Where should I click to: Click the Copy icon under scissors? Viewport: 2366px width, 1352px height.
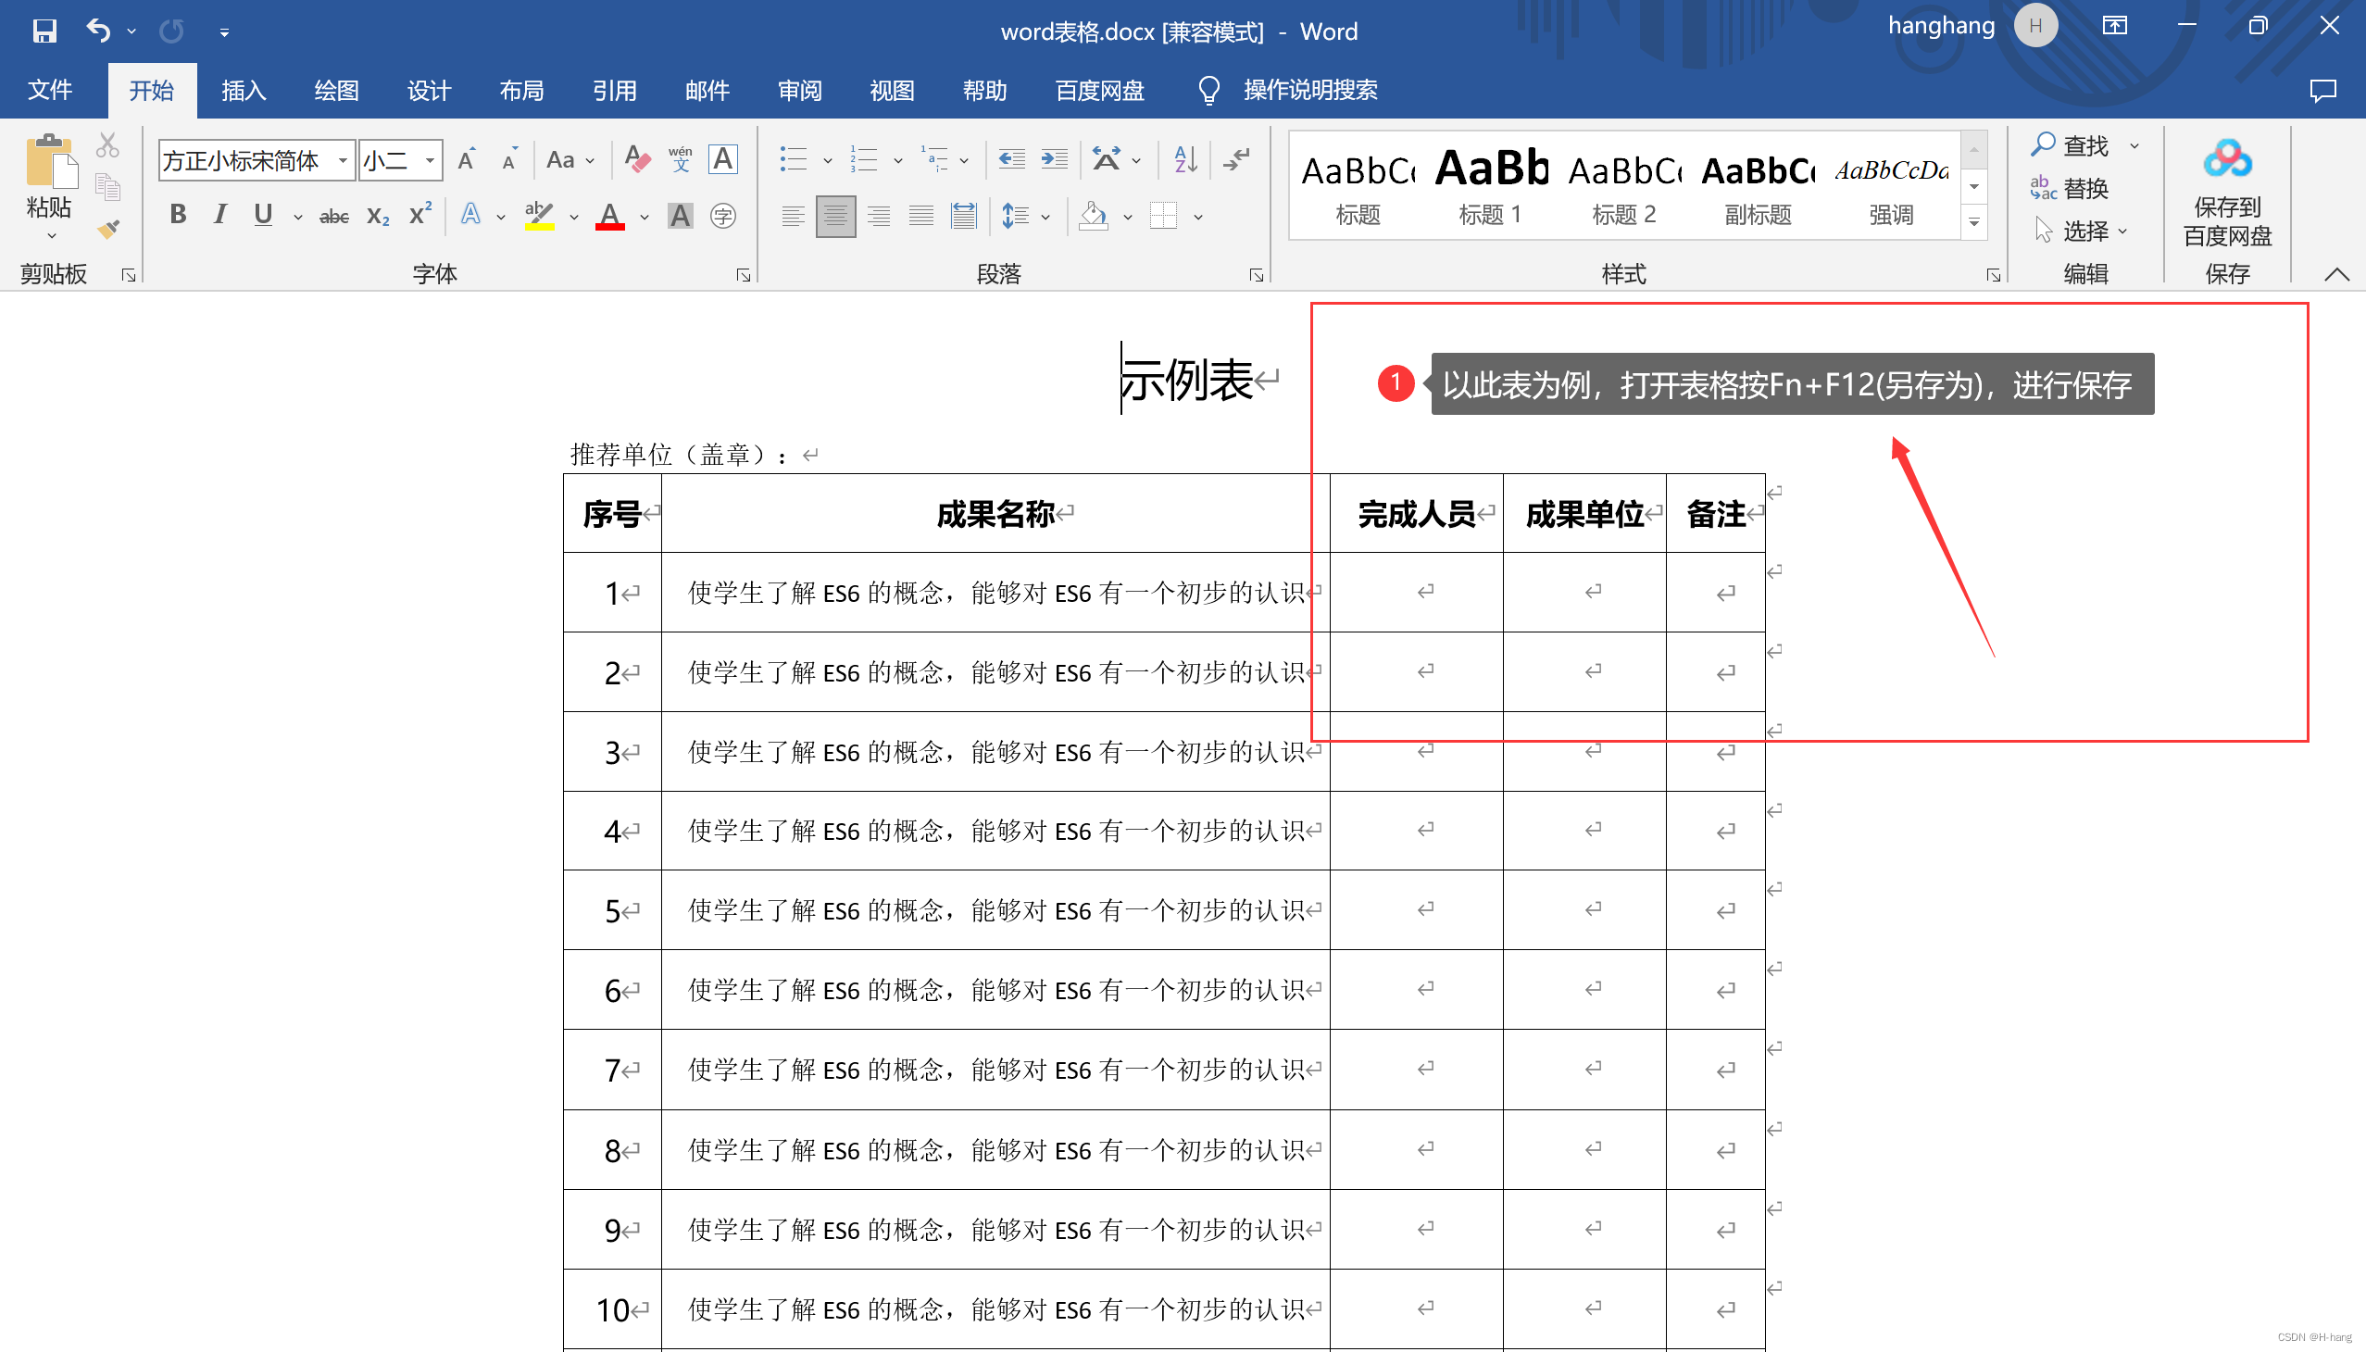point(107,188)
